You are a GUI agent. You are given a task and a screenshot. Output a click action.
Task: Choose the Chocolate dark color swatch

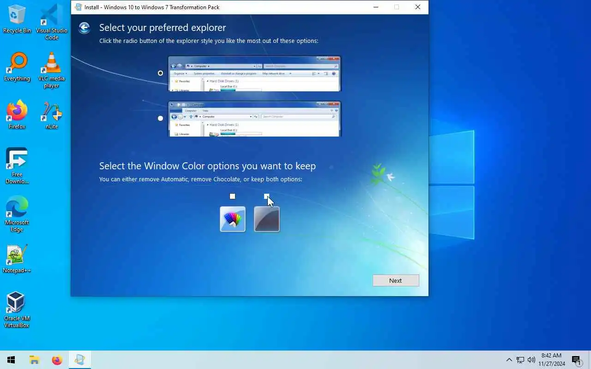(x=267, y=219)
